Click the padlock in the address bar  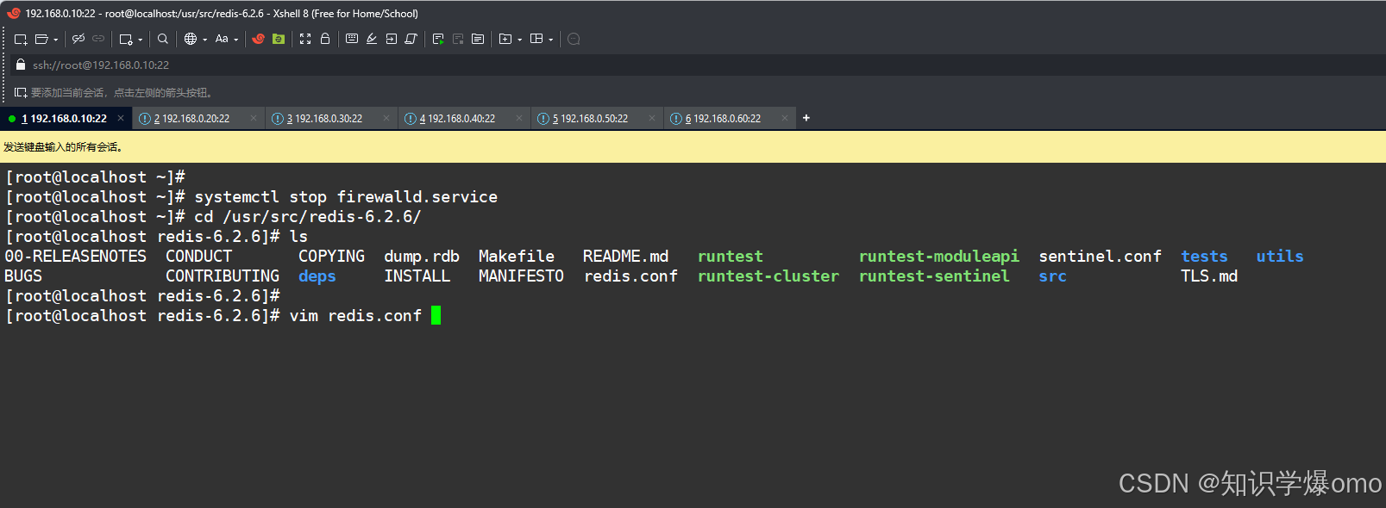(21, 65)
